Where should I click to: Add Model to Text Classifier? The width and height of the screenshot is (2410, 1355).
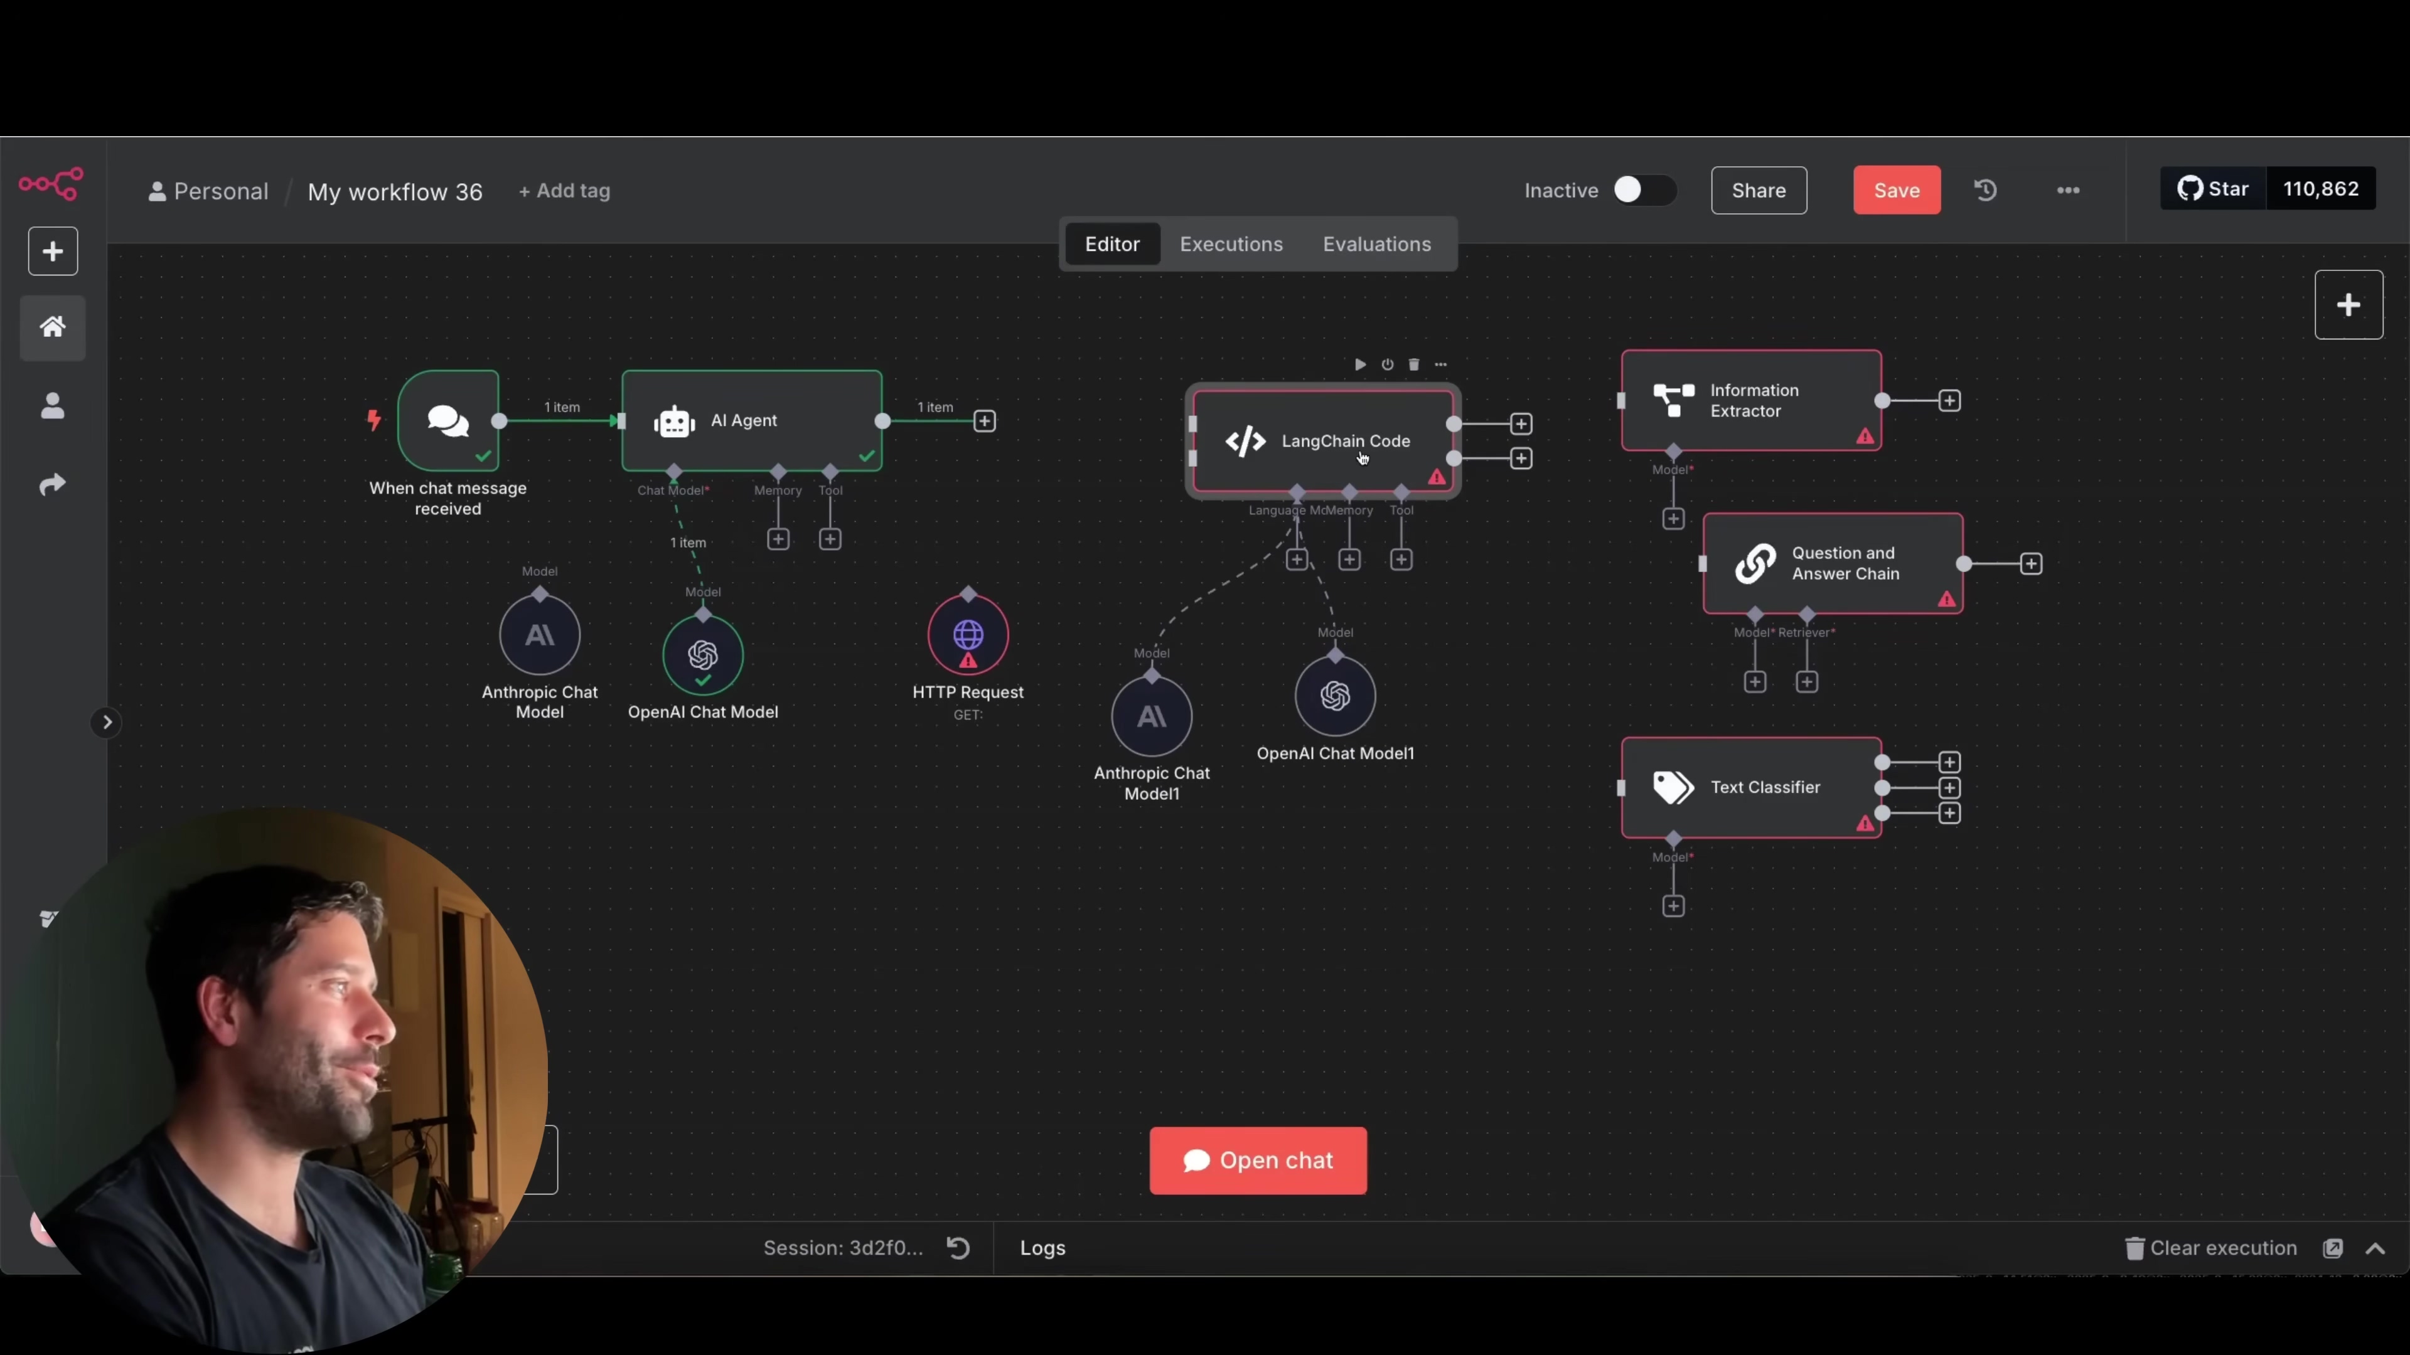pos(1673,905)
